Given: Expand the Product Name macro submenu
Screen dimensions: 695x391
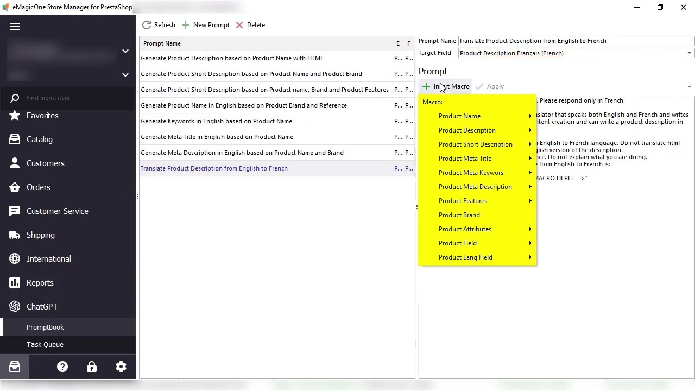Looking at the screenshot, I should tap(478, 116).
